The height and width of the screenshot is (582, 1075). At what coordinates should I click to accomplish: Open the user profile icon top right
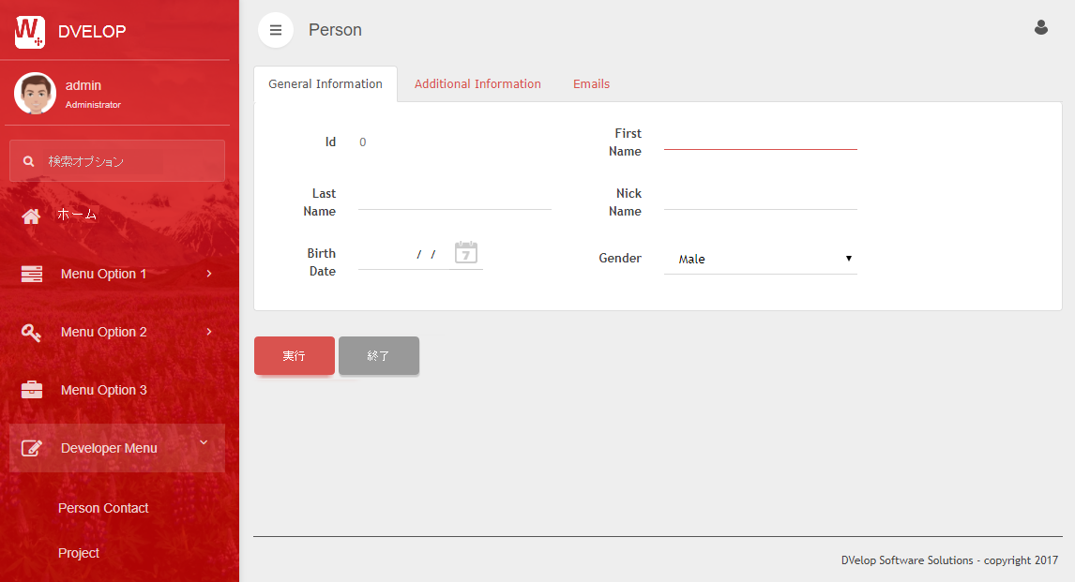(x=1040, y=28)
